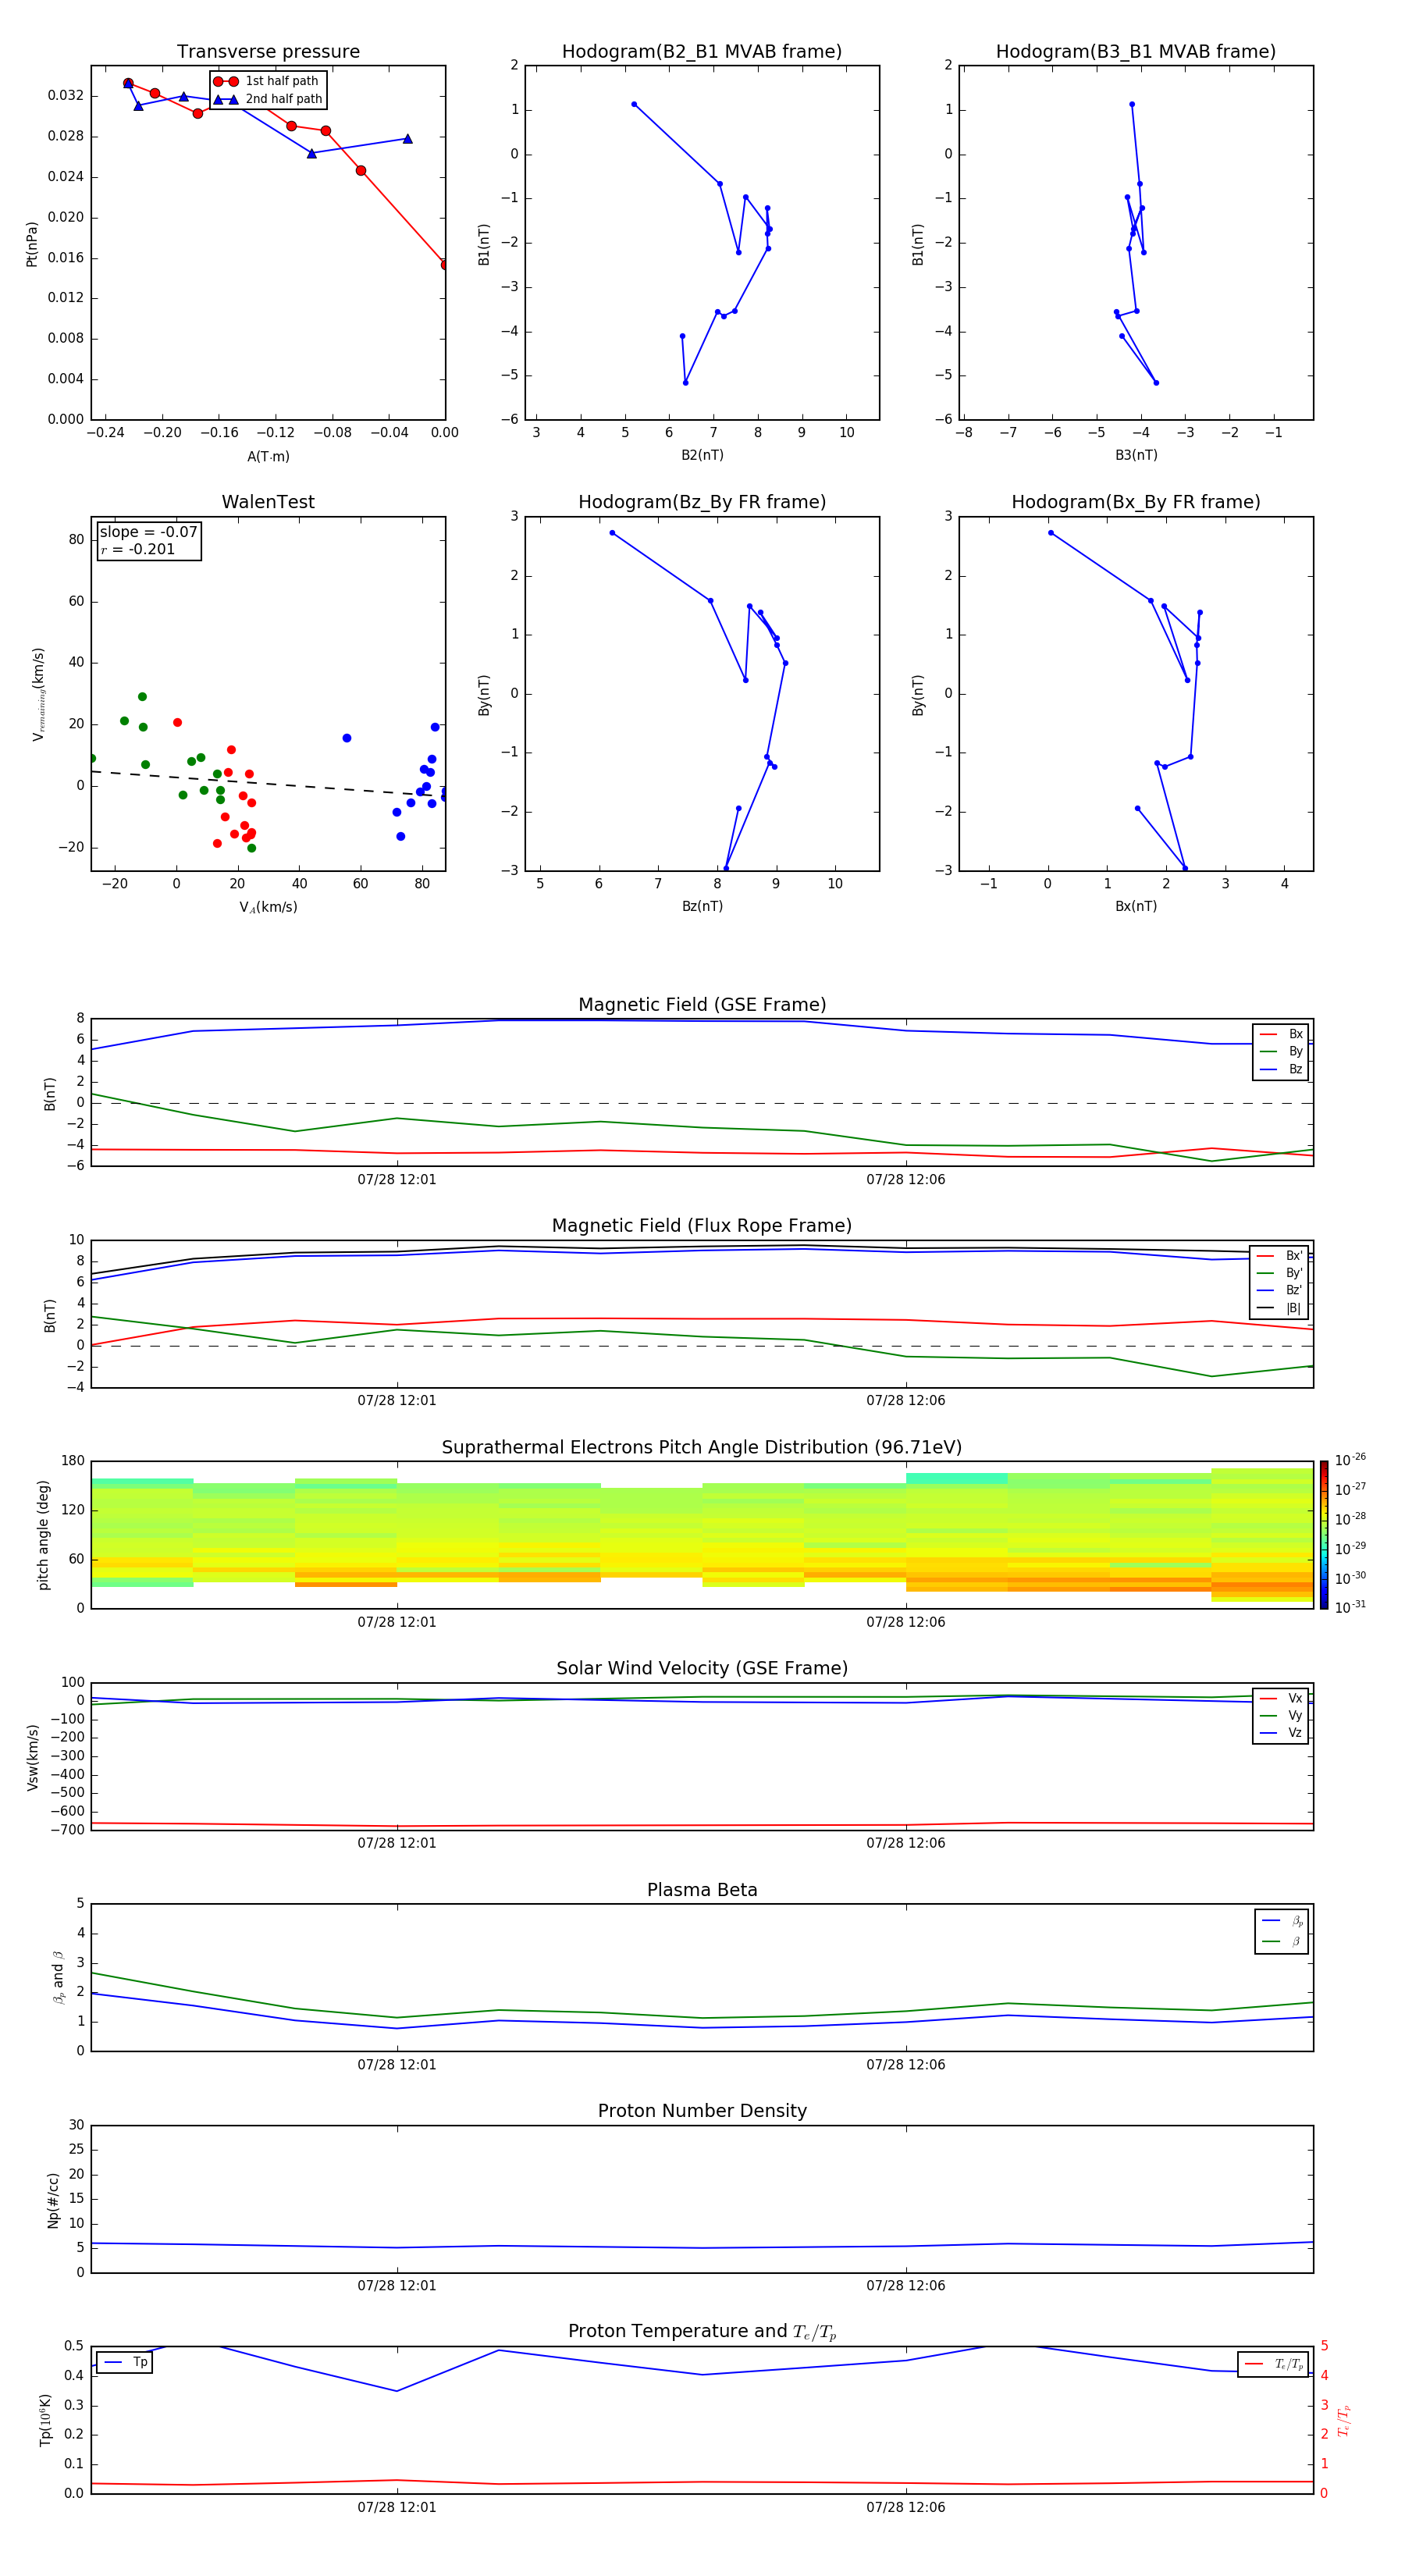Click the 'Hodogram(B3_B1 MVAB frame)' title

click(x=1136, y=52)
